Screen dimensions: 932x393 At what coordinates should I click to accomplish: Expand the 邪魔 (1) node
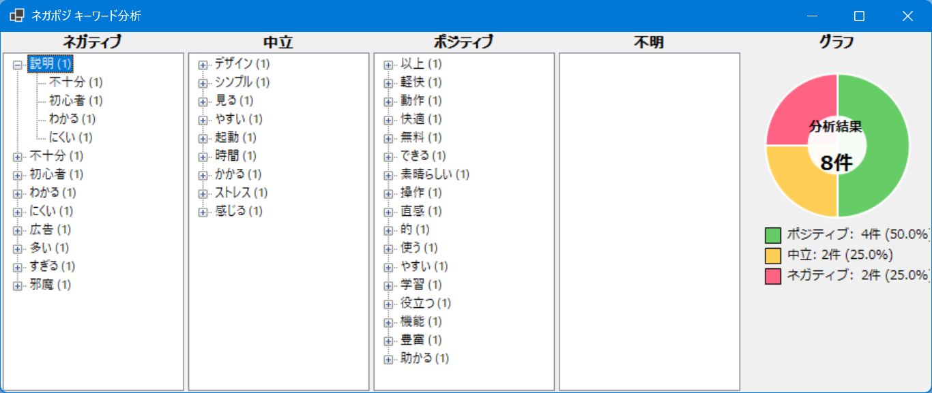click(17, 285)
